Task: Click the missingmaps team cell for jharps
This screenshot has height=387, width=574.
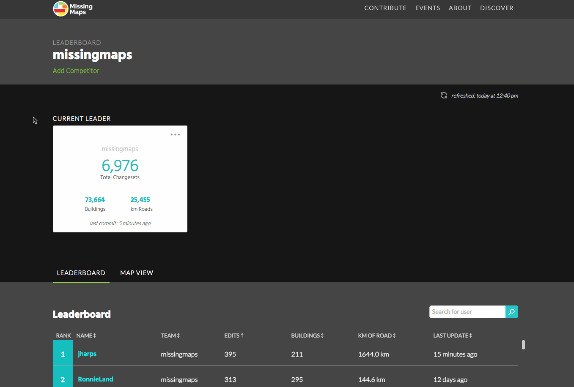Action: [x=179, y=354]
